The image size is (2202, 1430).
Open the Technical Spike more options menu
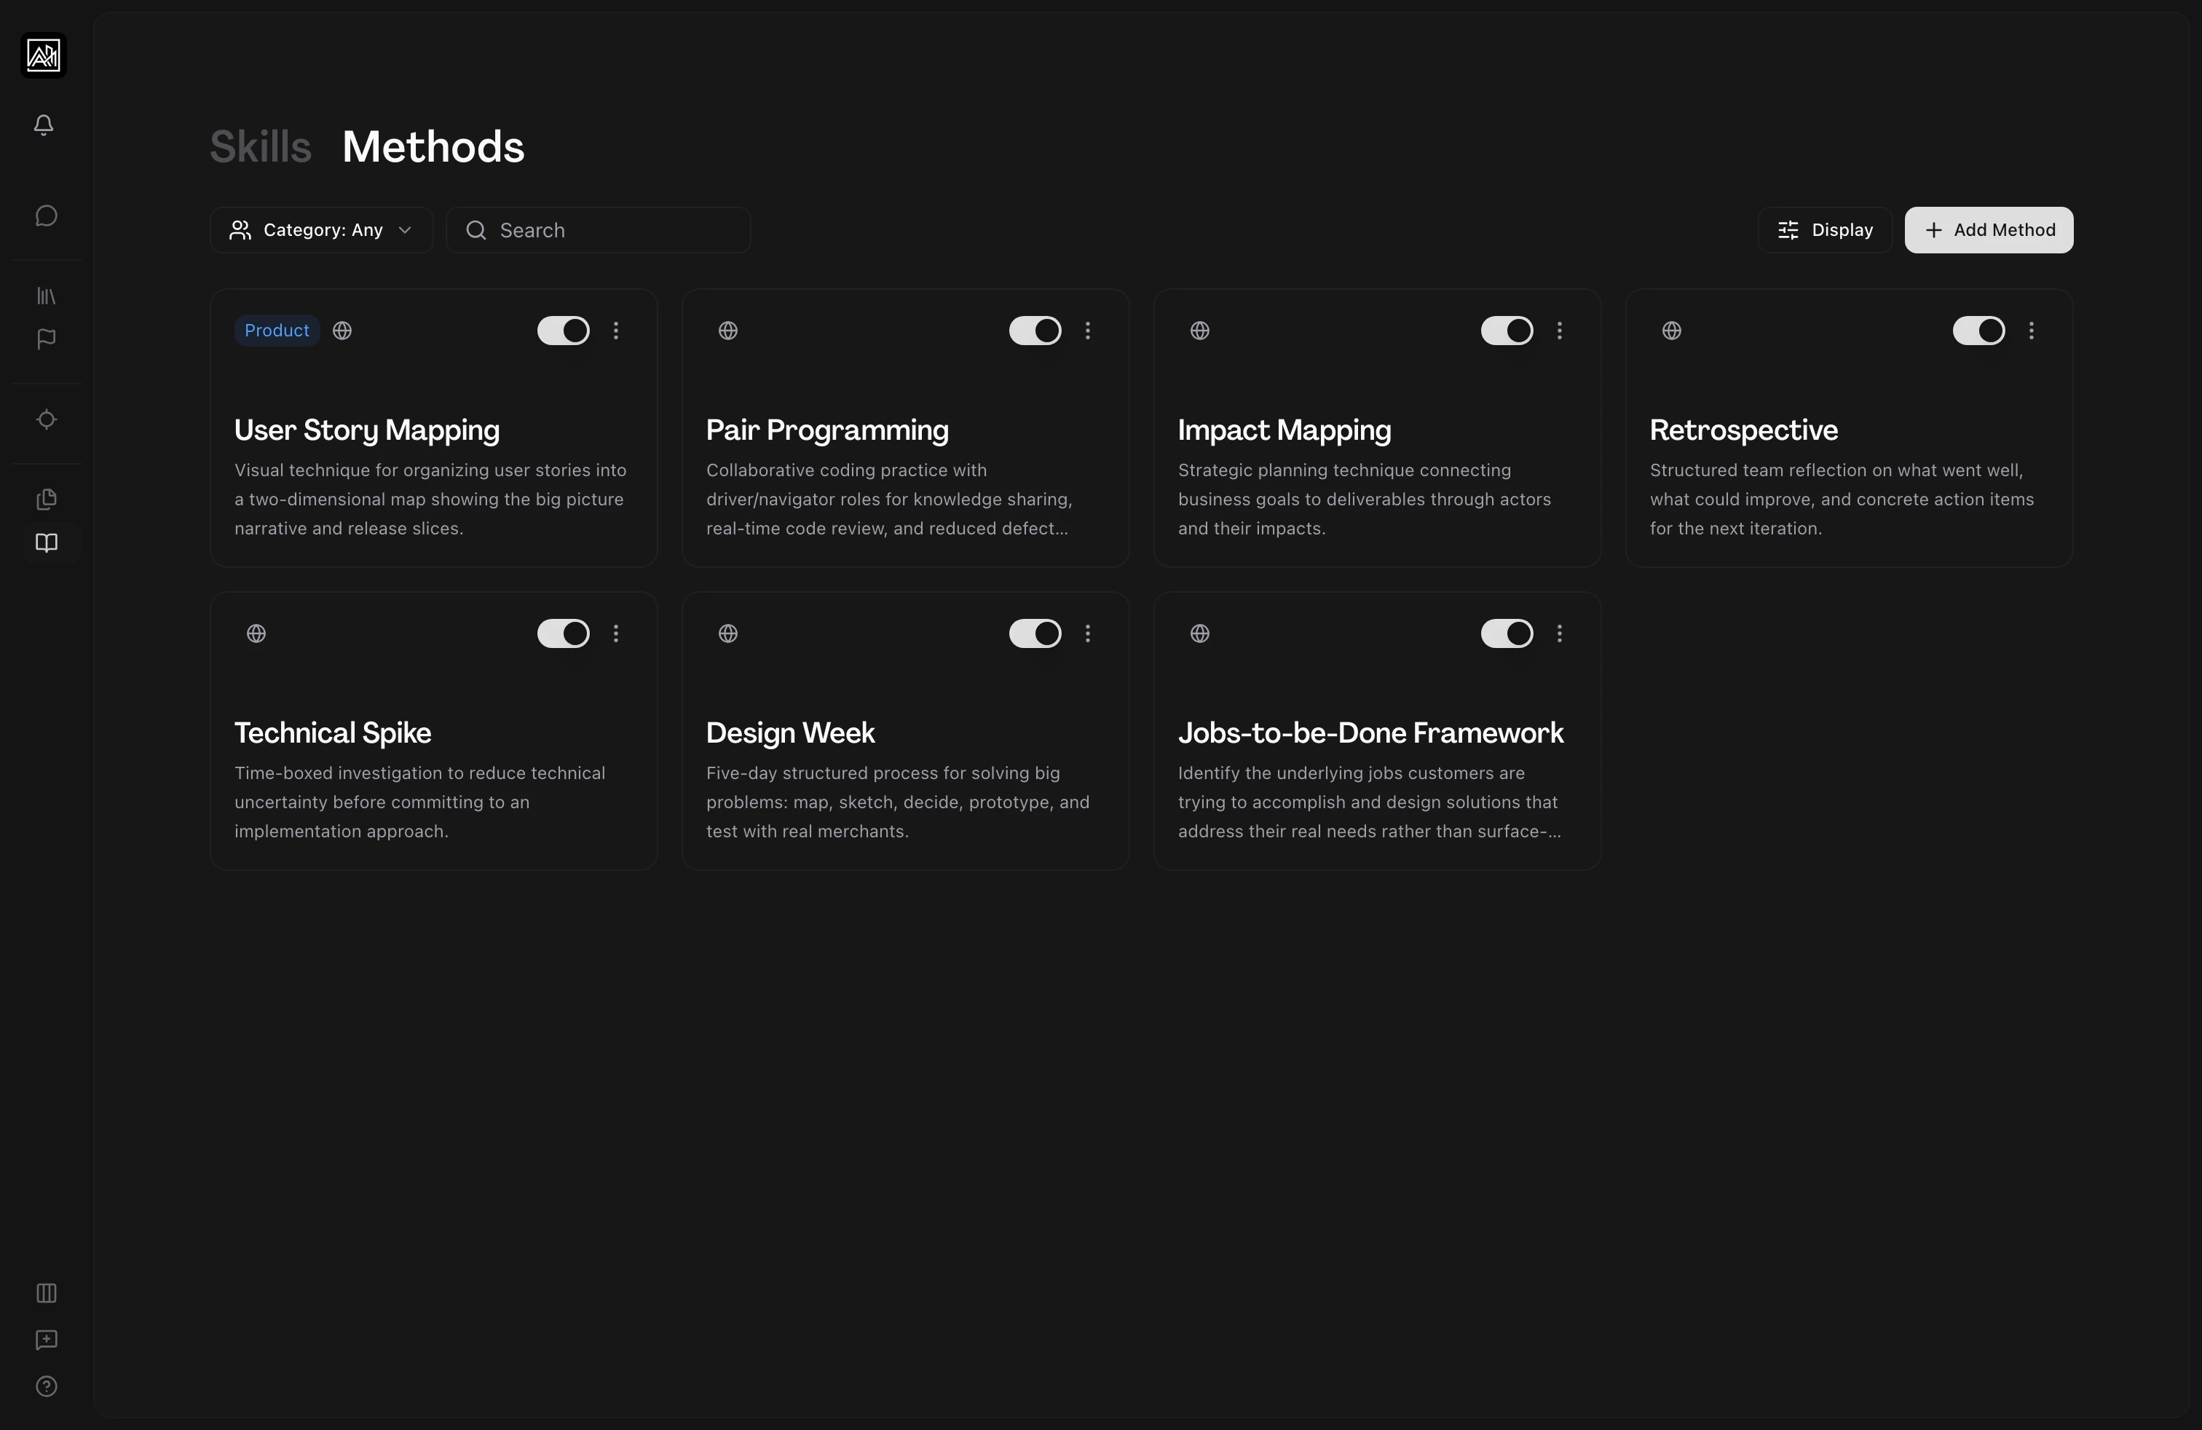[616, 633]
